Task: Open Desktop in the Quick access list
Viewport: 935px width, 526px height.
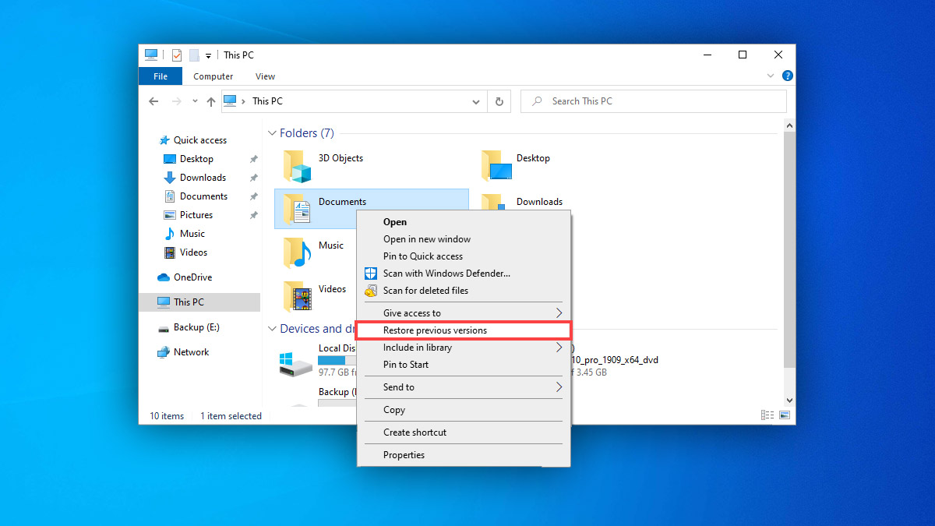Action: point(196,159)
